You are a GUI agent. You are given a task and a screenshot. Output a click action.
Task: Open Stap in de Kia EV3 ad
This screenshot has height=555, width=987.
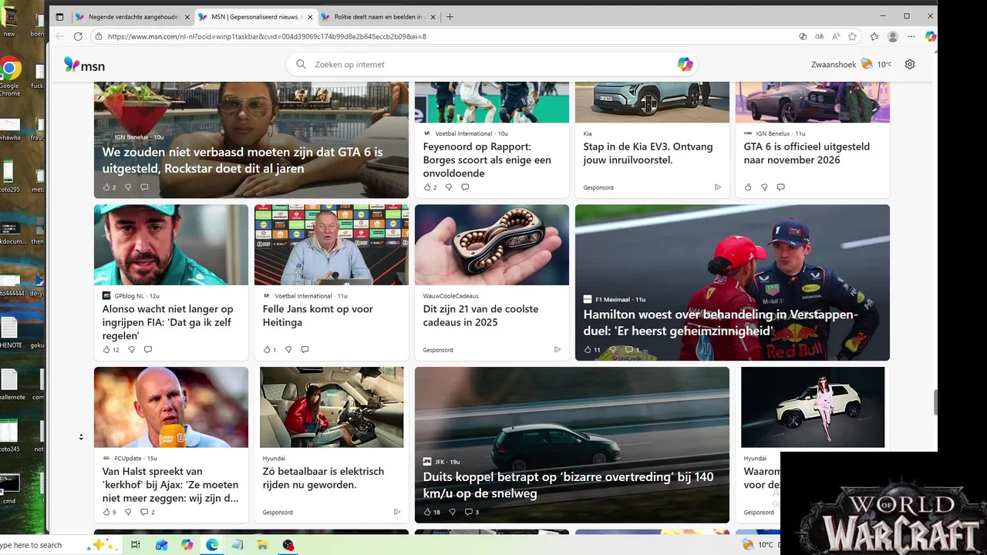[648, 153]
